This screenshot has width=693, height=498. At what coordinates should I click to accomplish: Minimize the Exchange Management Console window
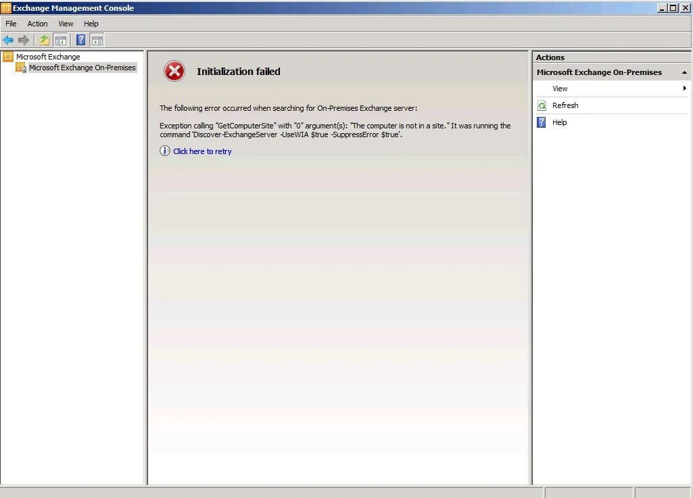pos(662,8)
